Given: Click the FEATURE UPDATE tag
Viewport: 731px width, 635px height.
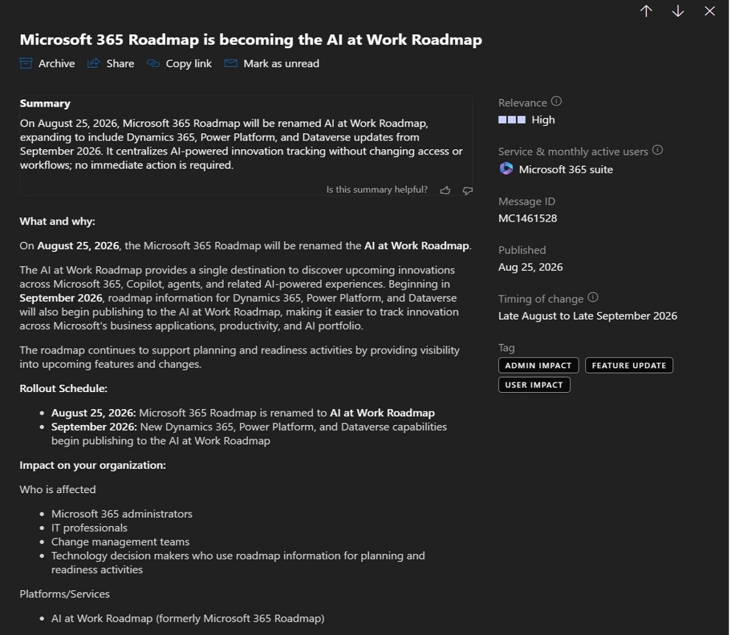Looking at the screenshot, I should [629, 365].
